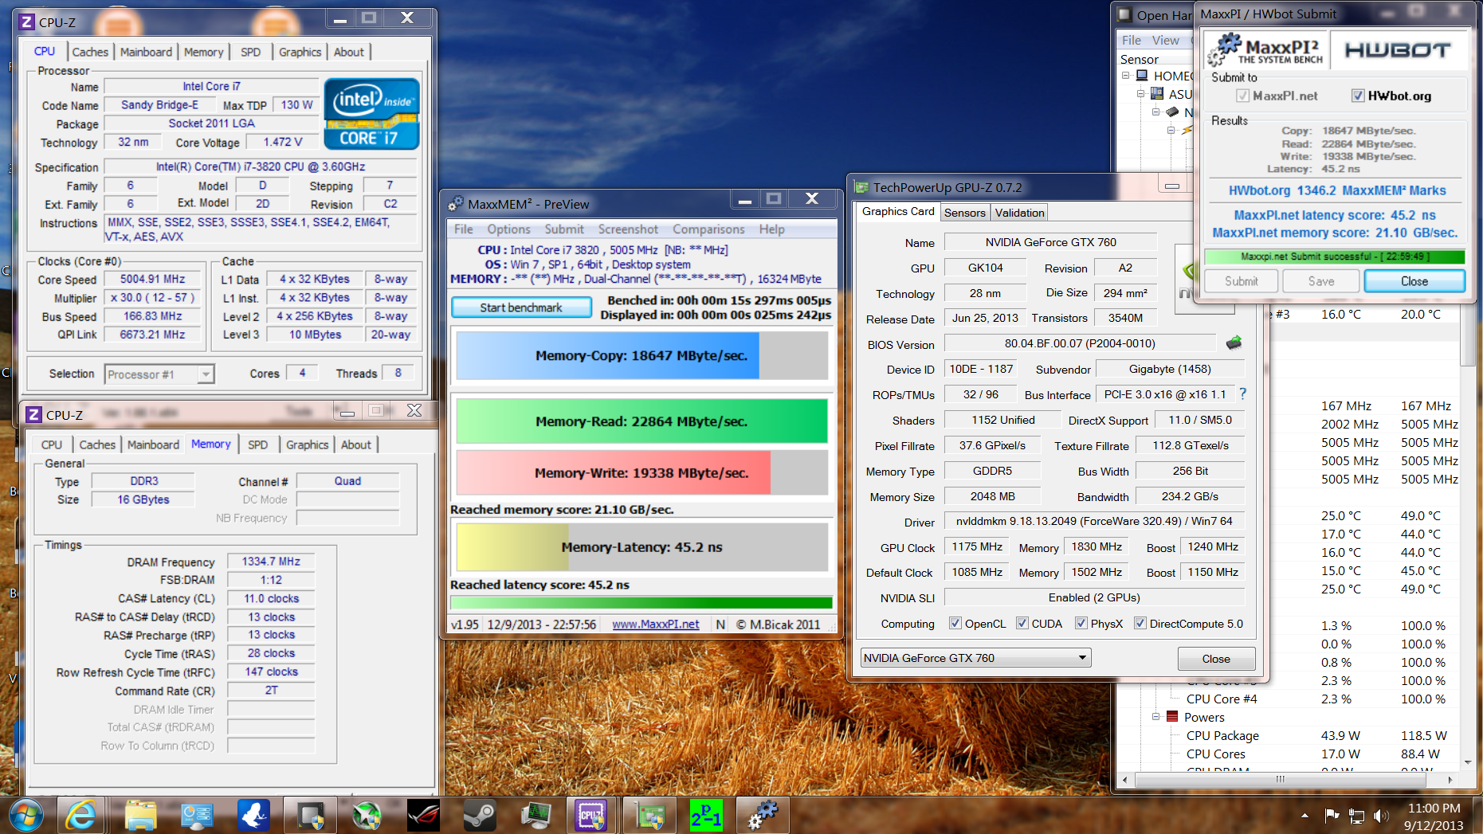The width and height of the screenshot is (1483, 834).
Task: Toggle the DirectCompute 5.0 checkbox
Action: pos(1140,623)
